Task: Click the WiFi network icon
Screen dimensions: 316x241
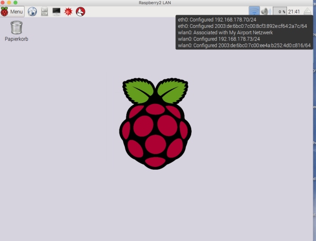Action: coord(254,11)
